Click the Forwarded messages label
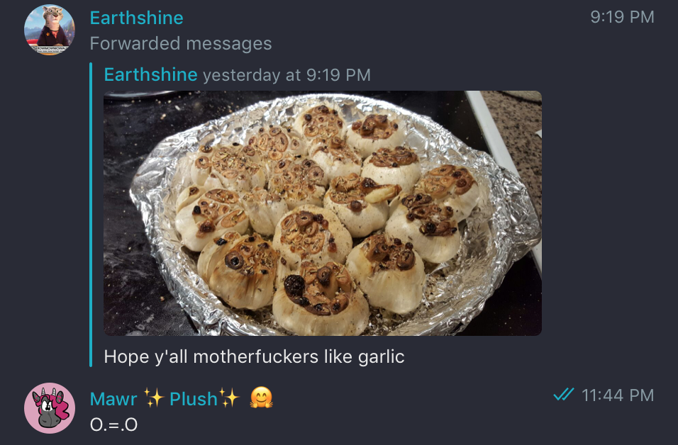This screenshot has width=678, height=445. click(x=181, y=44)
